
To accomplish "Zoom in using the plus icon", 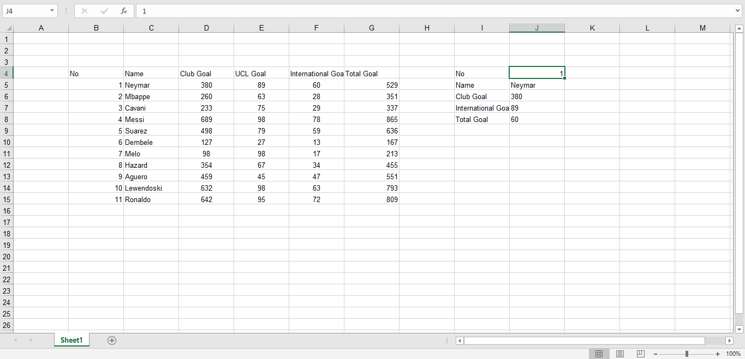I will coord(718,353).
